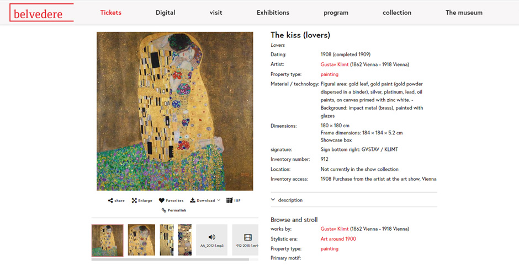Click the Enlarge arrows icon
This screenshot has height=266, width=519.
click(x=134, y=200)
